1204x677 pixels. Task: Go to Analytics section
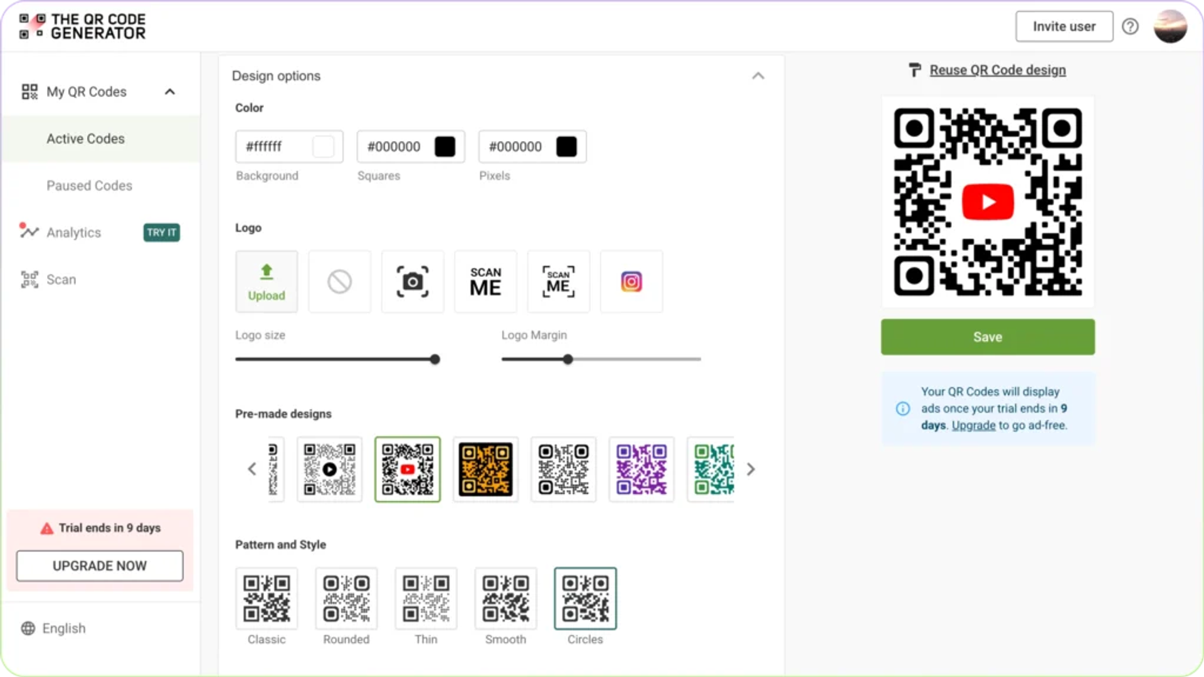coord(73,233)
